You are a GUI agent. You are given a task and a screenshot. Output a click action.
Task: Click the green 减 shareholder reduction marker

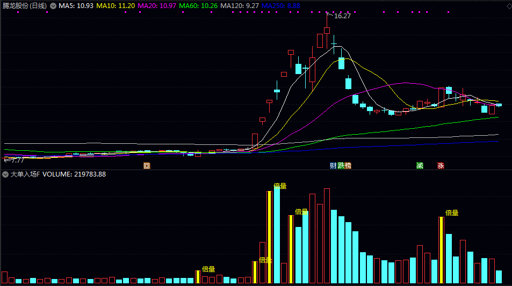point(420,166)
